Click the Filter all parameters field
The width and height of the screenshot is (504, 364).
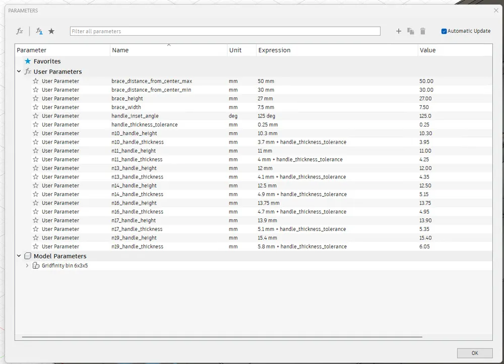click(x=225, y=31)
